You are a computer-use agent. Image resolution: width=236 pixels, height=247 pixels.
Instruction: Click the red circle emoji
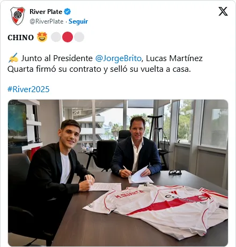pyautogui.click(x=68, y=37)
